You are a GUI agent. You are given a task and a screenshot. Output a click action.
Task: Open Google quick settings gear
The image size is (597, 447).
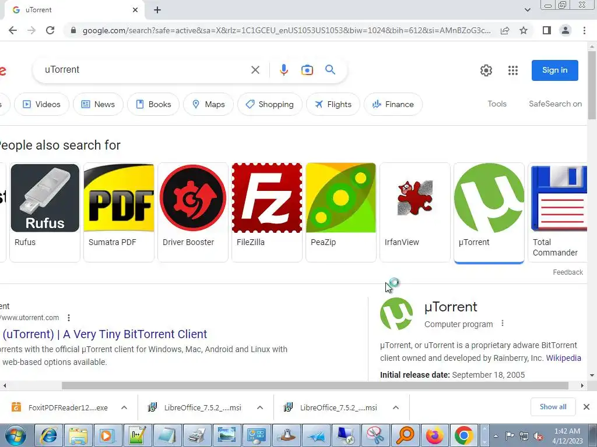pos(486,70)
